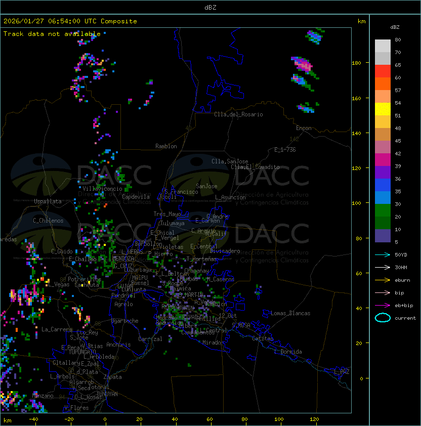The height and width of the screenshot is (426, 421).
Task: Click the 'km' label at top-right of map
Action: (361, 21)
